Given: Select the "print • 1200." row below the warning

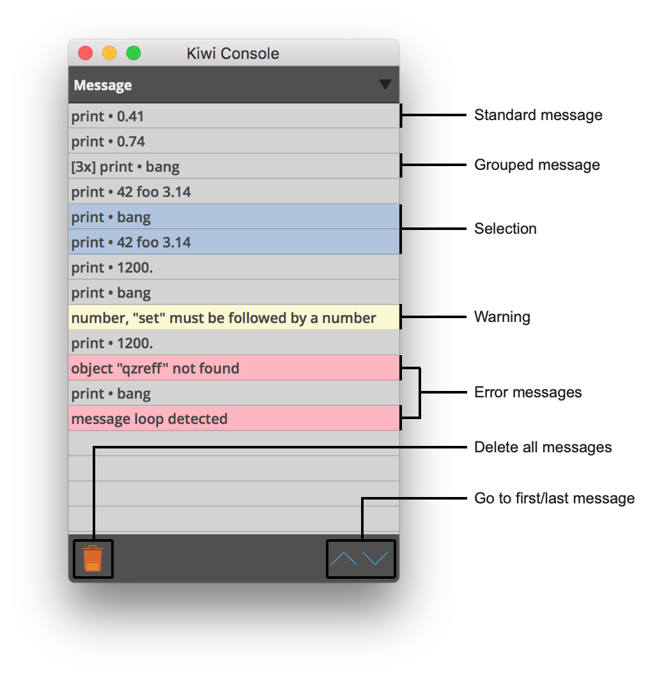Looking at the screenshot, I should (234, 342).
